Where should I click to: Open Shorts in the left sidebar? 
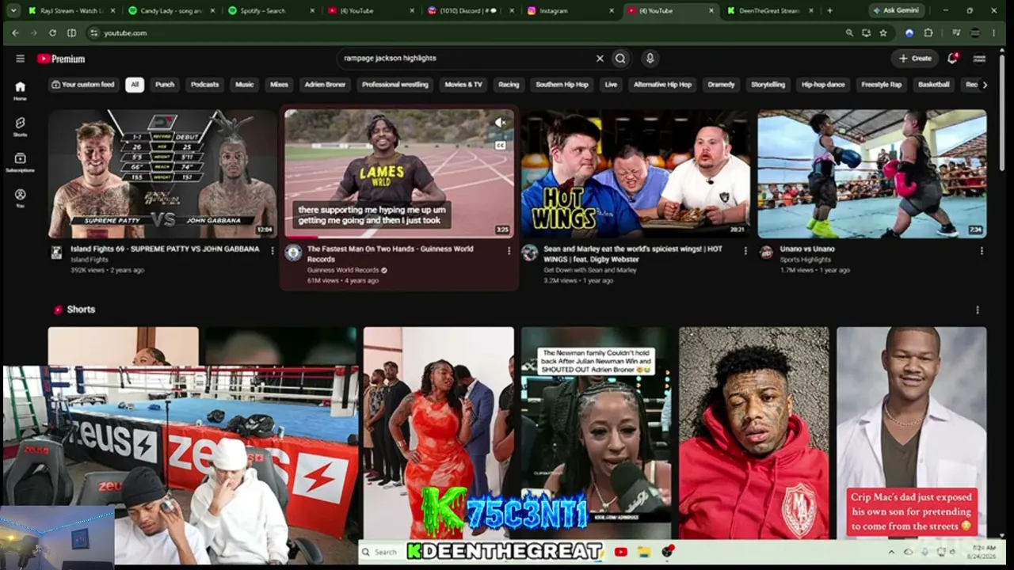click(20, 127)
